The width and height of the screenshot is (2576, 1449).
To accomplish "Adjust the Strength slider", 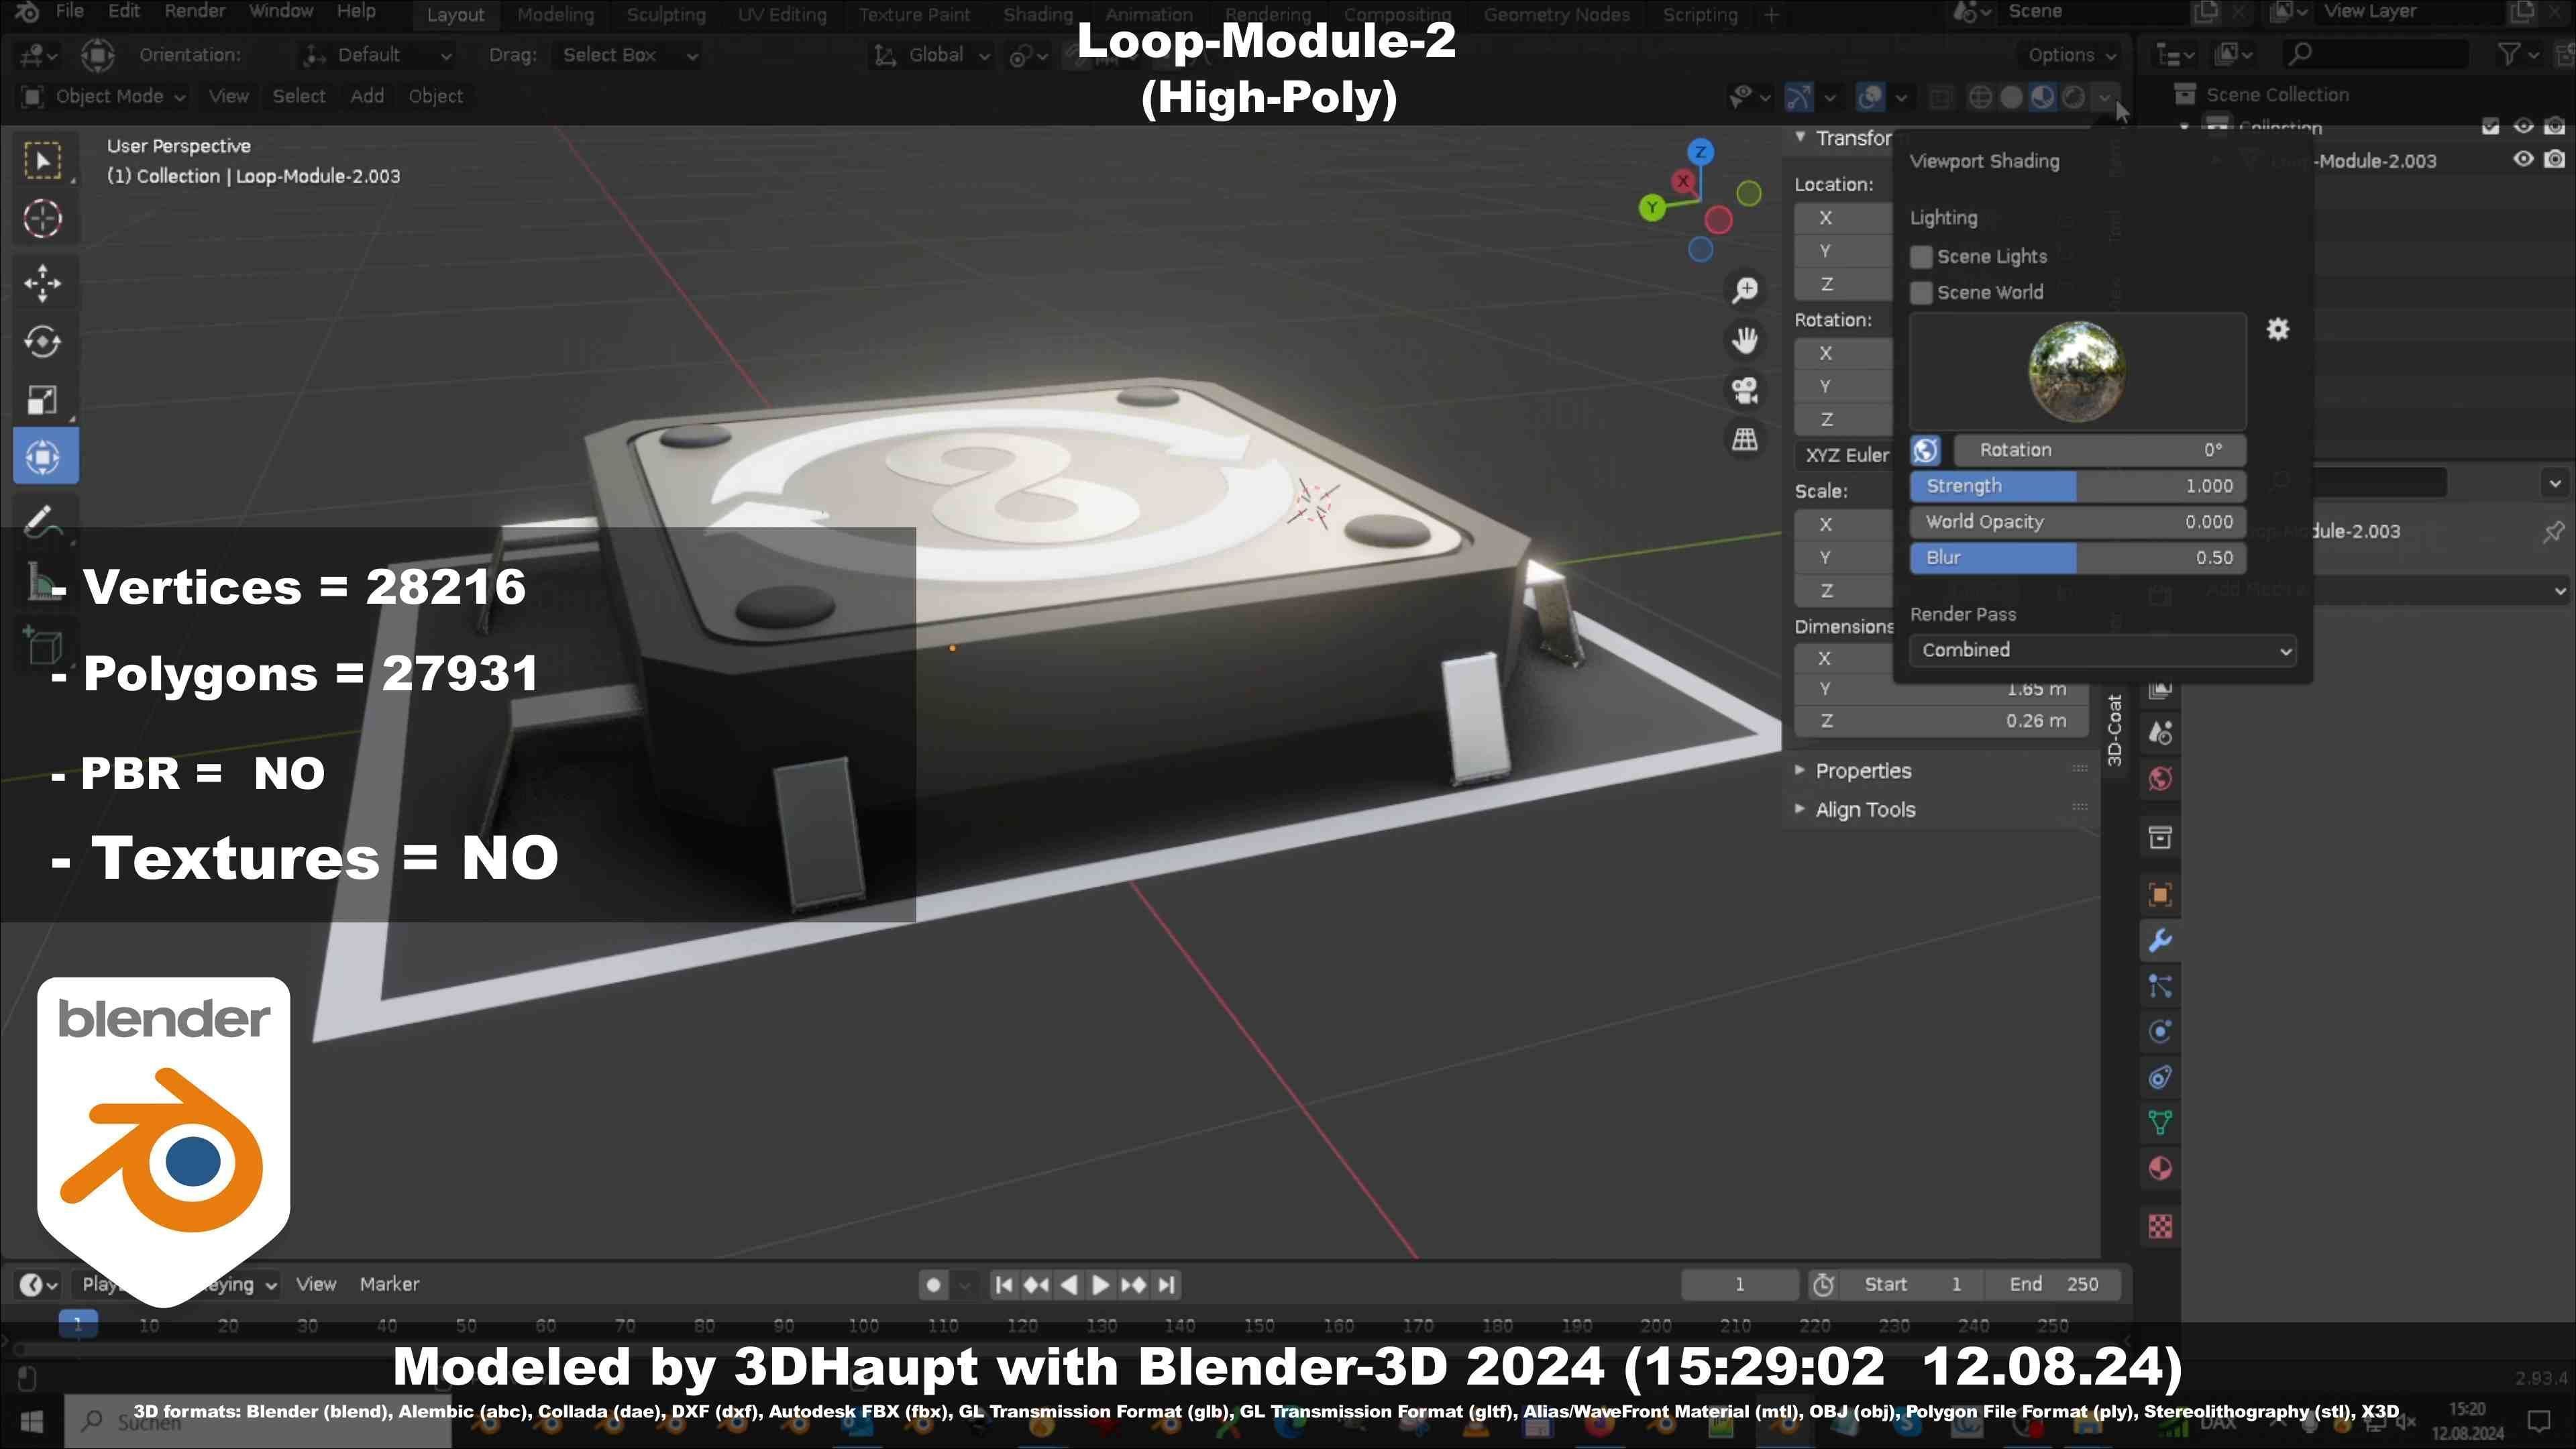I will 2078,487.
